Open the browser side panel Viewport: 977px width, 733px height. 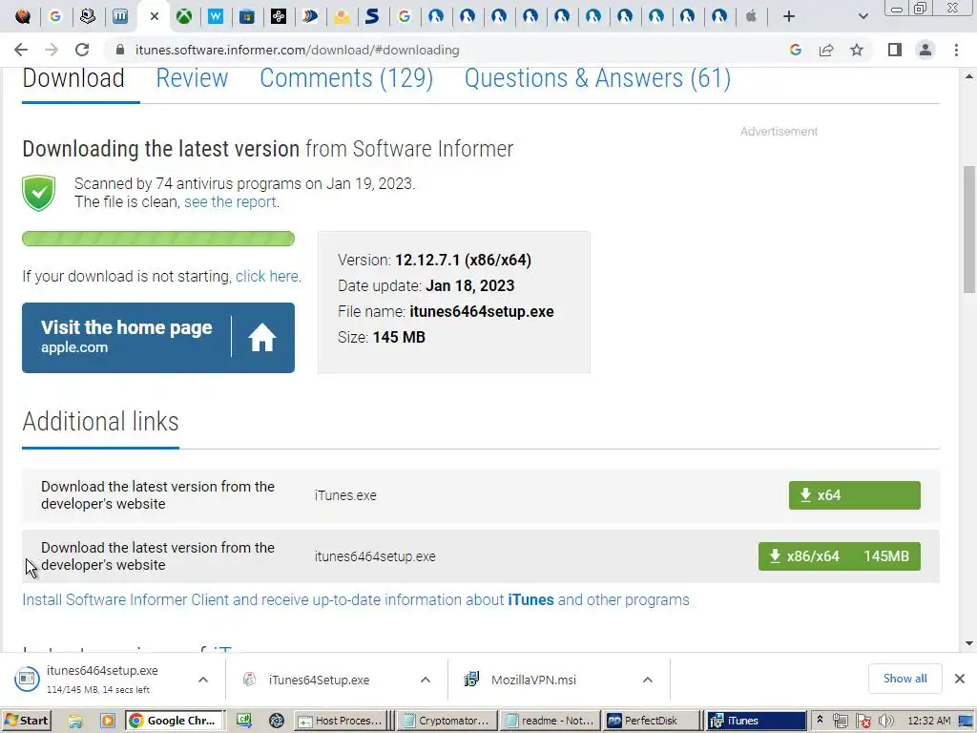(895, 50)
